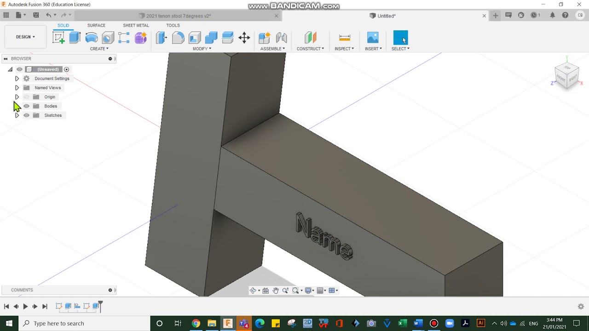Image resolution: width=589 pixels, height=331 pixels.
Task: Redo the last action
Action: click(x=64, y=15)
